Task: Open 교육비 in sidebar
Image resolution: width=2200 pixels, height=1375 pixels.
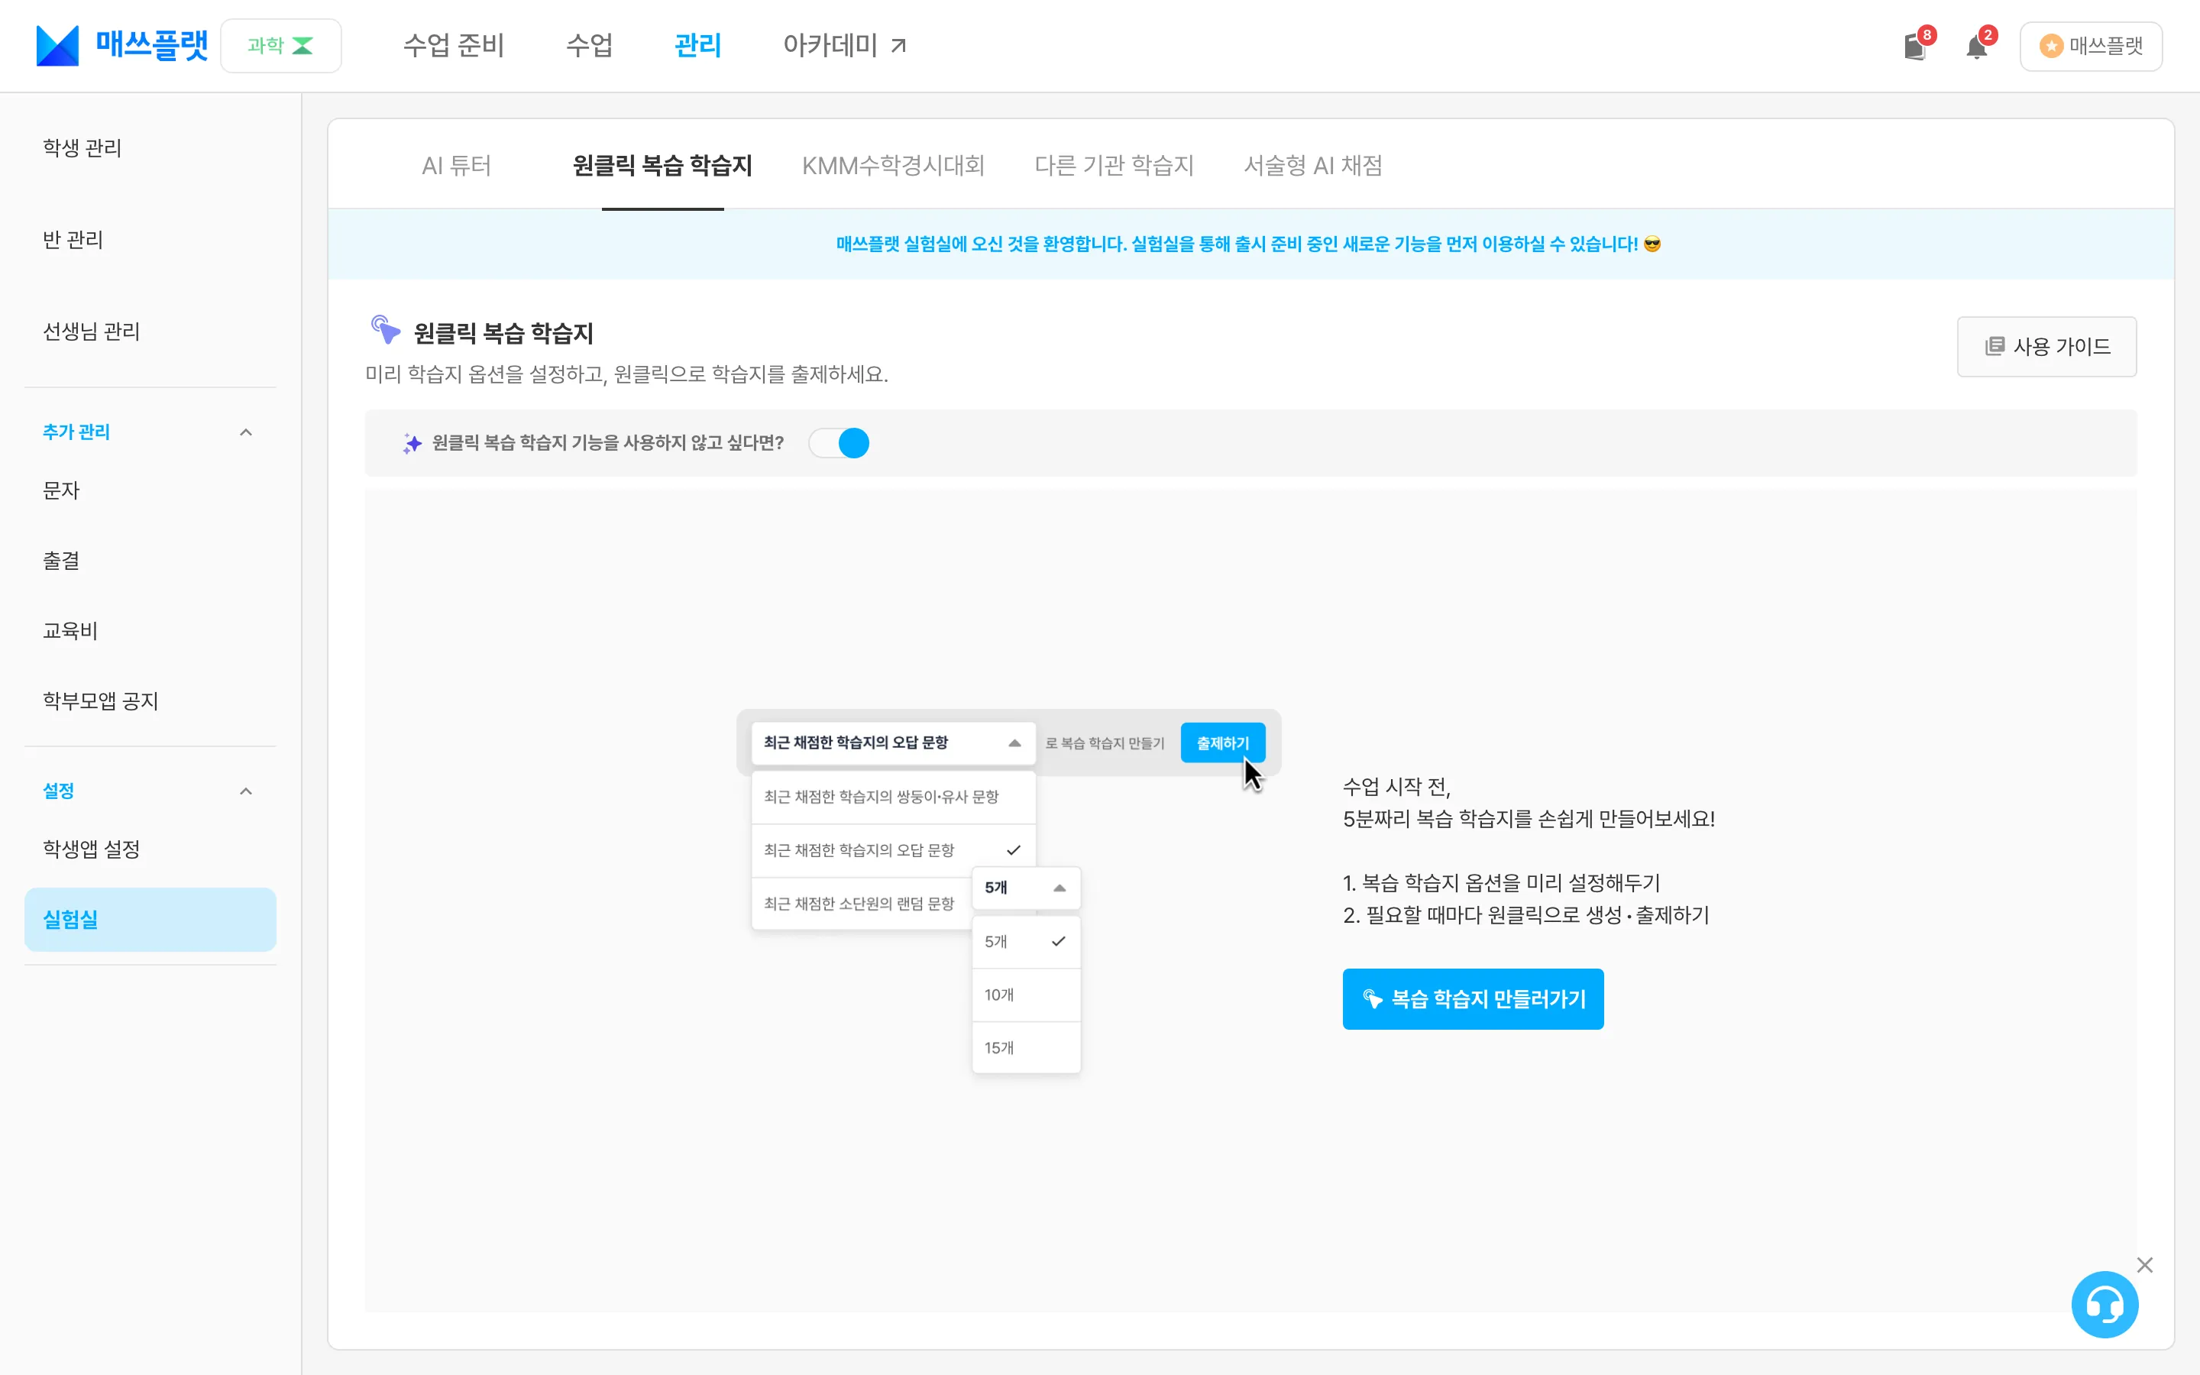Action: 70,630
